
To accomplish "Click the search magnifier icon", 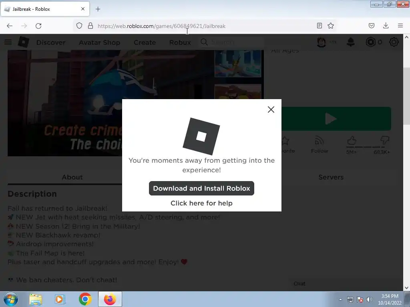I will point(204,42).
